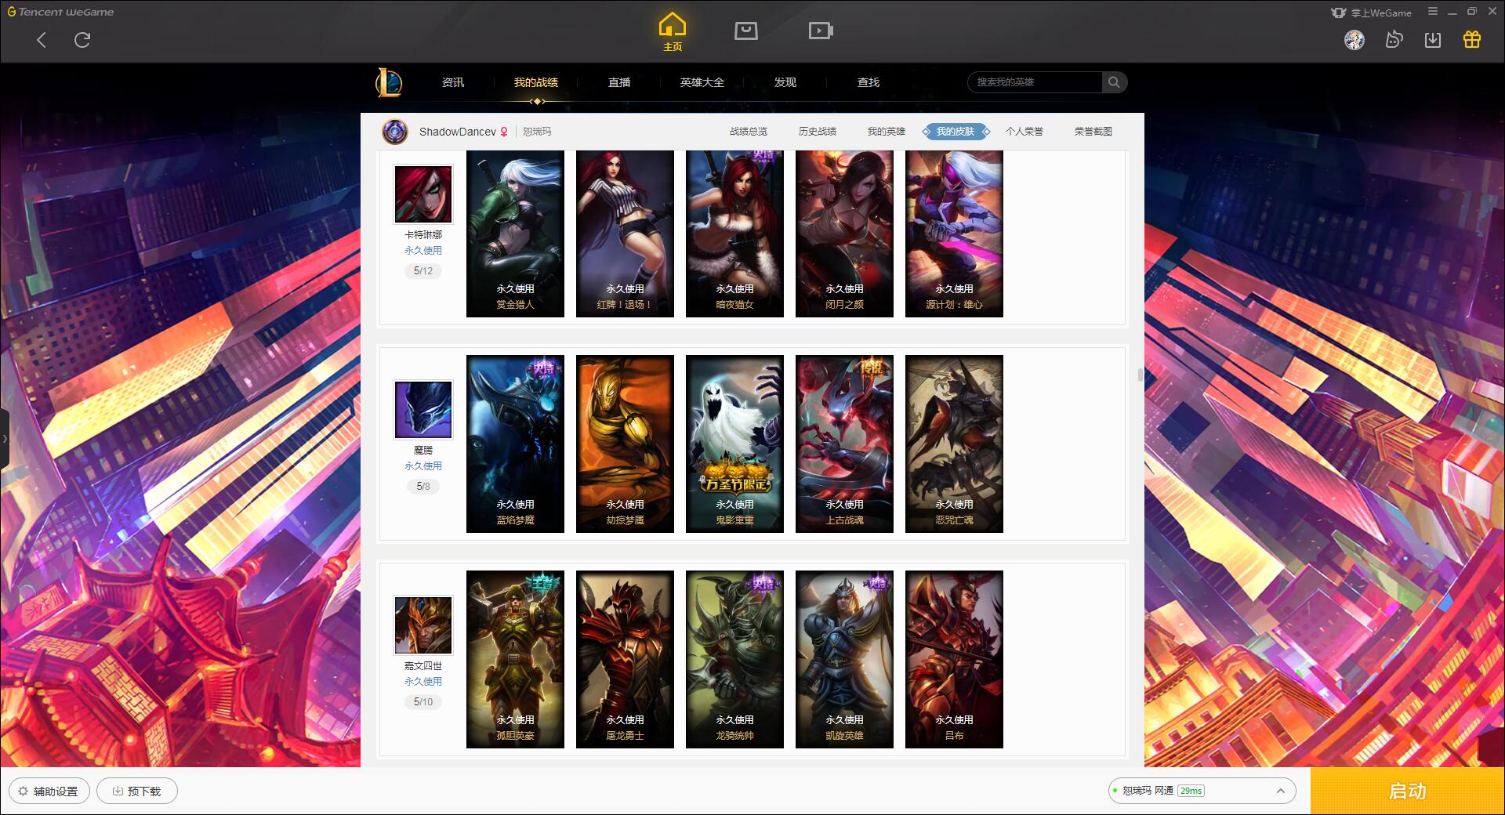Open the video live icon in the top bar
Screen dimensions: 1505x815
(821, 31)
